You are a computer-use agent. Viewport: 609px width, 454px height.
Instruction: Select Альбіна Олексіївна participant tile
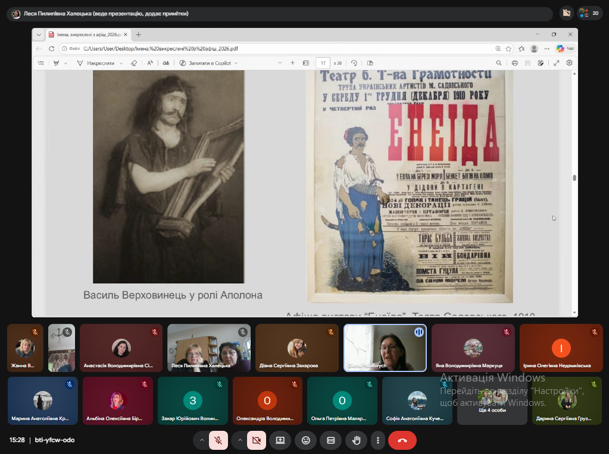118,401
